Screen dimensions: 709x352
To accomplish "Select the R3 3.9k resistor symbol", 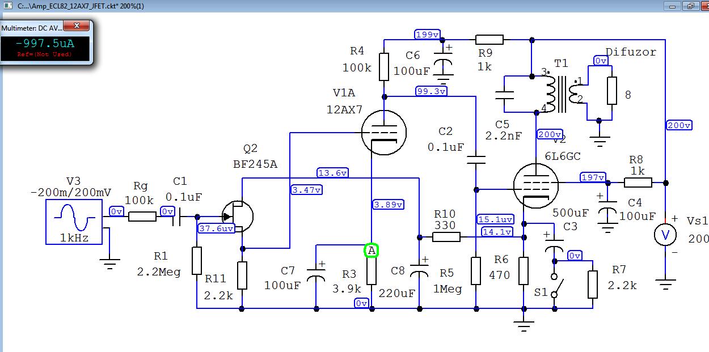I will (x=372, y=272).
